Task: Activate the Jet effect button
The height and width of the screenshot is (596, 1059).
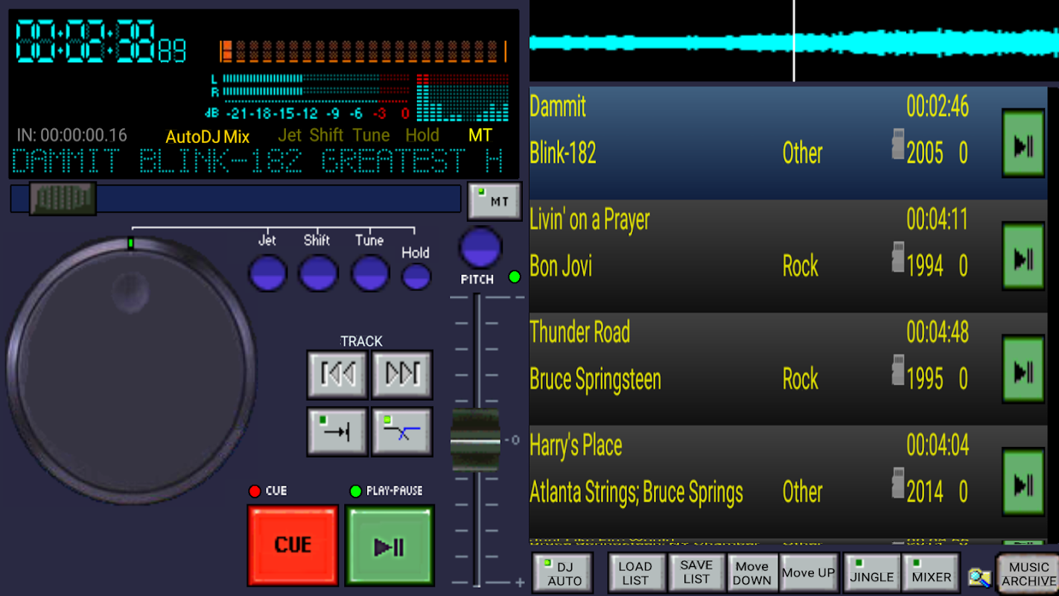Action: pos(267,273)
